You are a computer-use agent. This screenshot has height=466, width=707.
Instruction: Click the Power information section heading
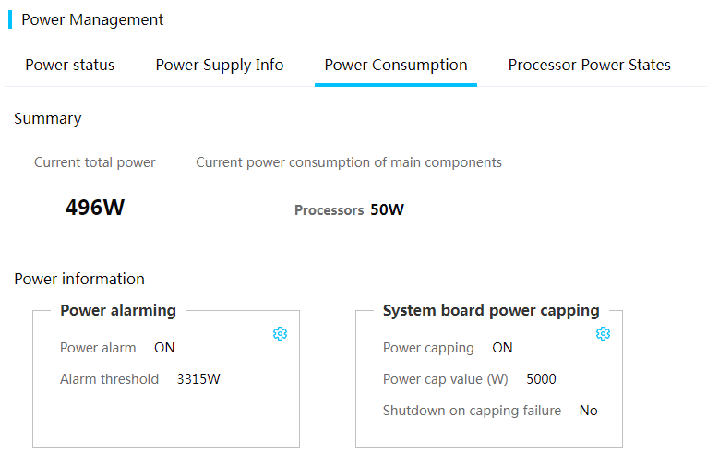pos(79,279)
